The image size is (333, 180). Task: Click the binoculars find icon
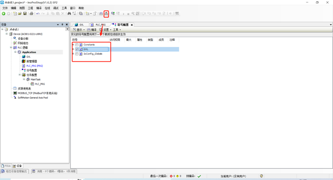(x=69, y=13)
